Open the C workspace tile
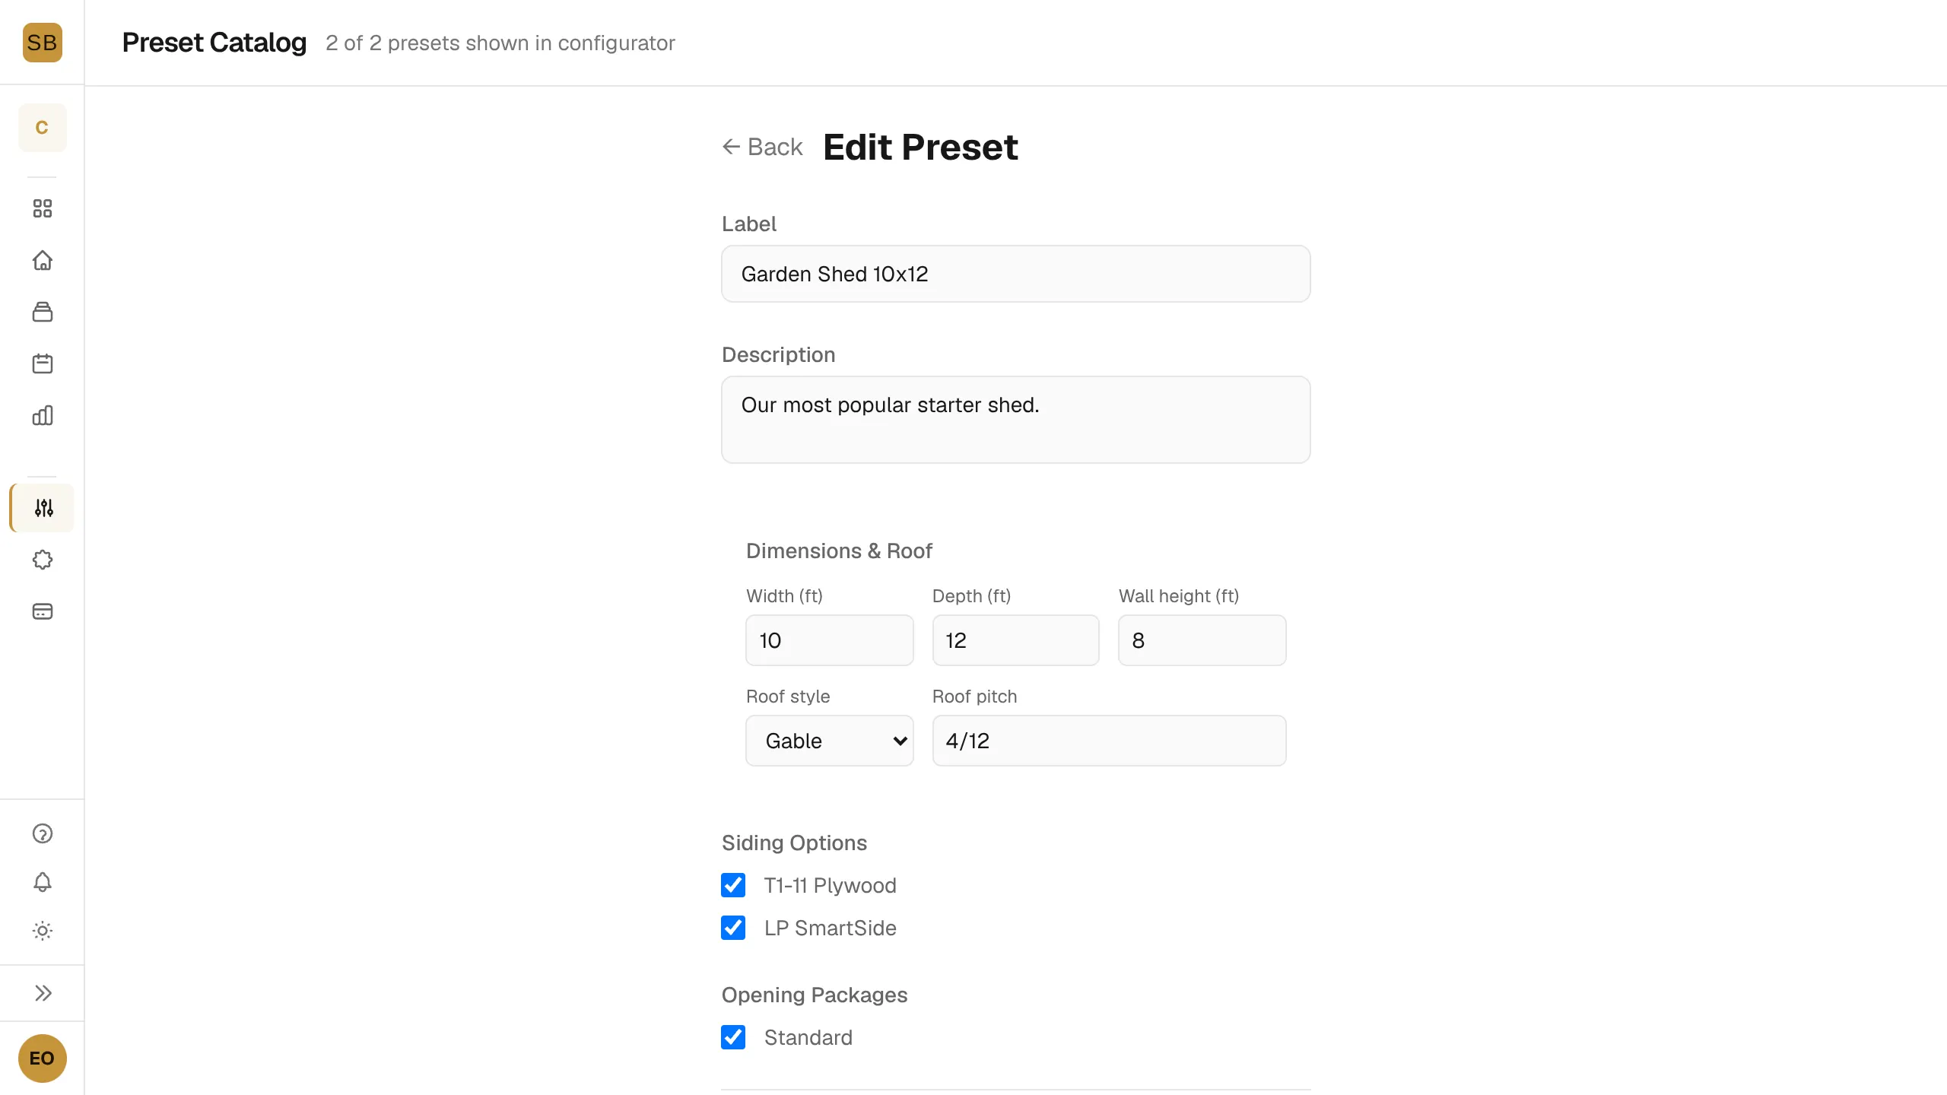 42,128
